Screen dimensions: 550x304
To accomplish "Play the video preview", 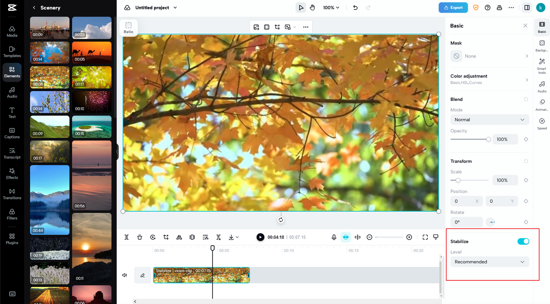I will coord(260,237).
